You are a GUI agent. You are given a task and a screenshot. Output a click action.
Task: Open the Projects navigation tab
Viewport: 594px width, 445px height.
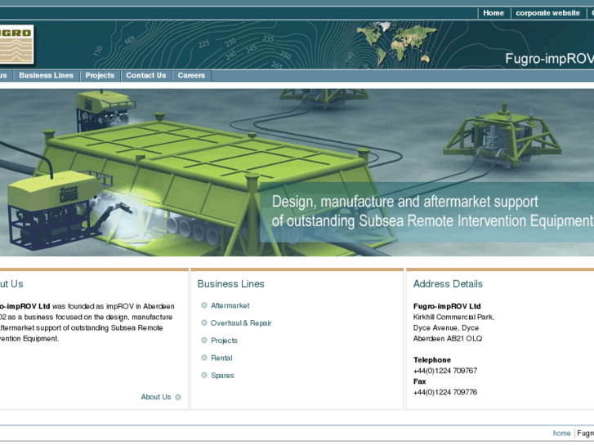click(x=100, y=75)
